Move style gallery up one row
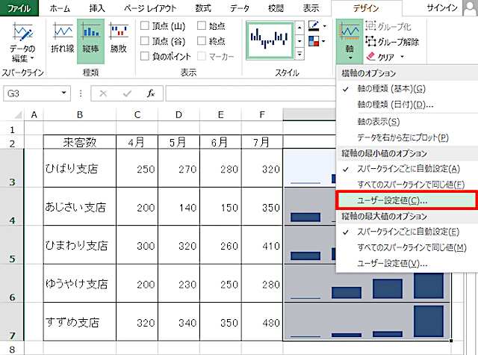The width and height of the screenshot is (478, 355). [x=299, y=28]
